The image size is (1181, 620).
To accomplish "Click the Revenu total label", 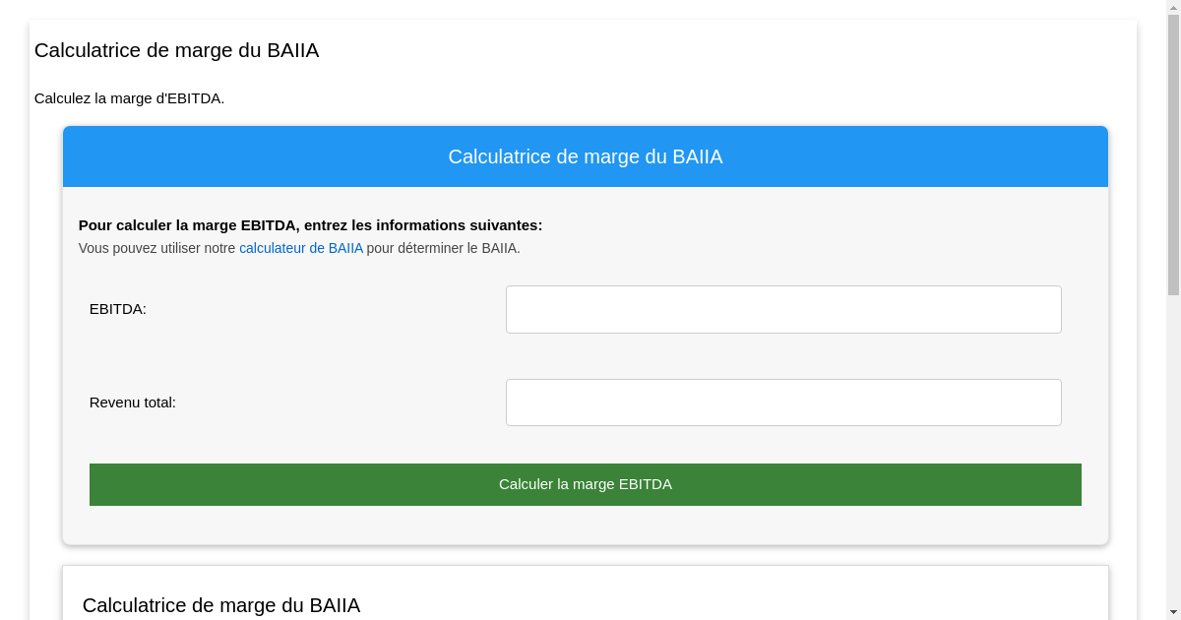I will [x=132, y=402].
